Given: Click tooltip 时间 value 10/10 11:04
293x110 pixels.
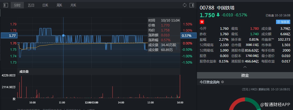Looking at the screenshot, I should click(x=170, y=20).
